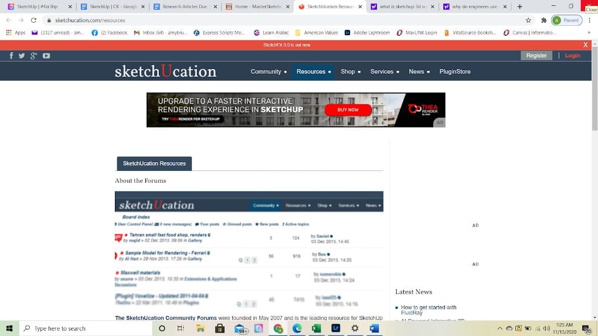Open the Apps bookmarks shortcut
This screenshot has width=598, height=336.
click(x=16, y=33)
